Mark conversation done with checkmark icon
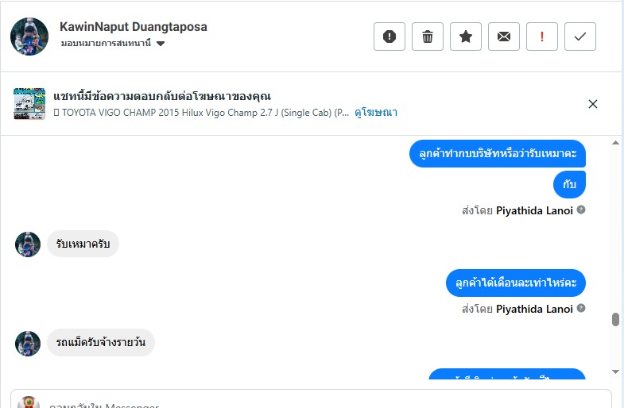Image resolution: width=624 pixels, height=408 pixels. 580,37
